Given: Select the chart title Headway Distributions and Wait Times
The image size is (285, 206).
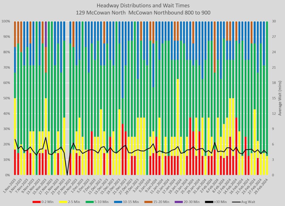Looking at the screenshot, I should [x=142, y=6].
